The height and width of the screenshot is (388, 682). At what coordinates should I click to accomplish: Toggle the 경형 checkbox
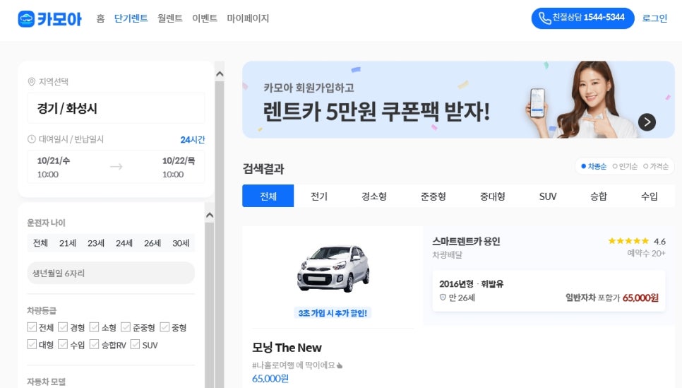pyautogui.click(x=63, y=327)
